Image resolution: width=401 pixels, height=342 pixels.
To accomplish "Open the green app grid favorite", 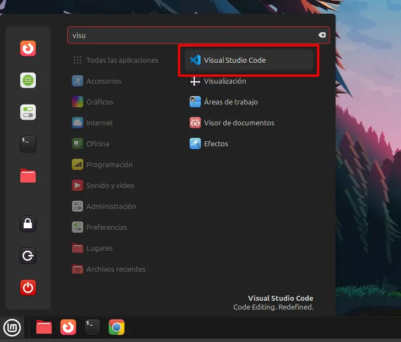I will pyautogui.click(x=28, y=81).
